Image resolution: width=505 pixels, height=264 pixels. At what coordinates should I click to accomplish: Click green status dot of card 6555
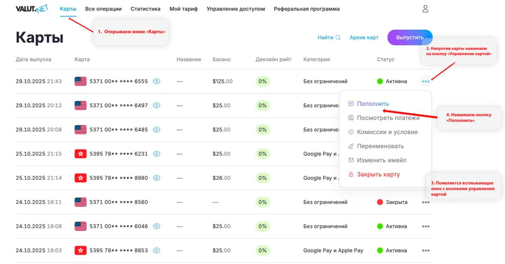coord(380,82)
